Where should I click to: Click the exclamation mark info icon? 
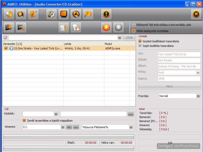click(x=106, y=14)
